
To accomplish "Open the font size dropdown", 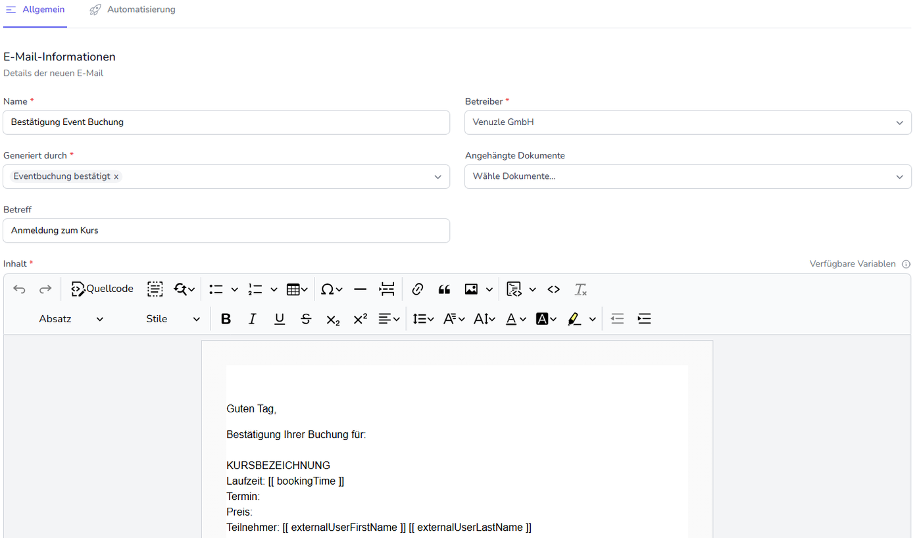I will coord(485,319).
